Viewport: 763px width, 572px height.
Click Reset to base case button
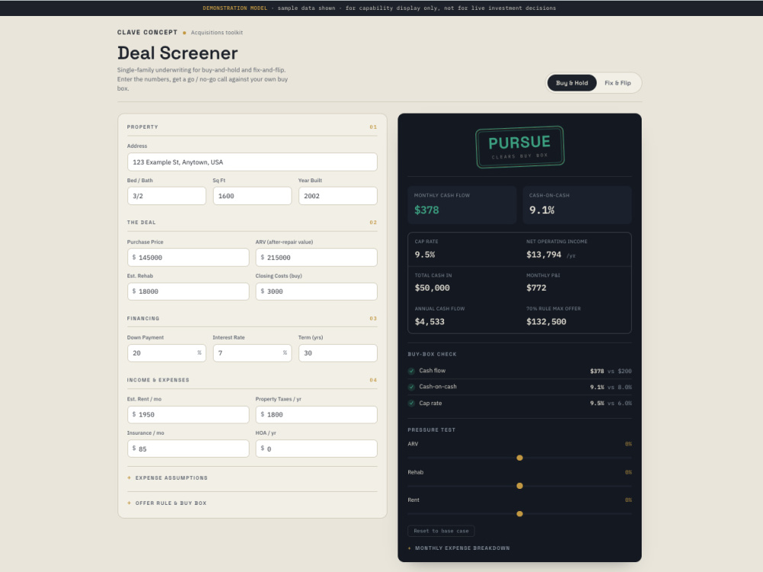[441, 531]
